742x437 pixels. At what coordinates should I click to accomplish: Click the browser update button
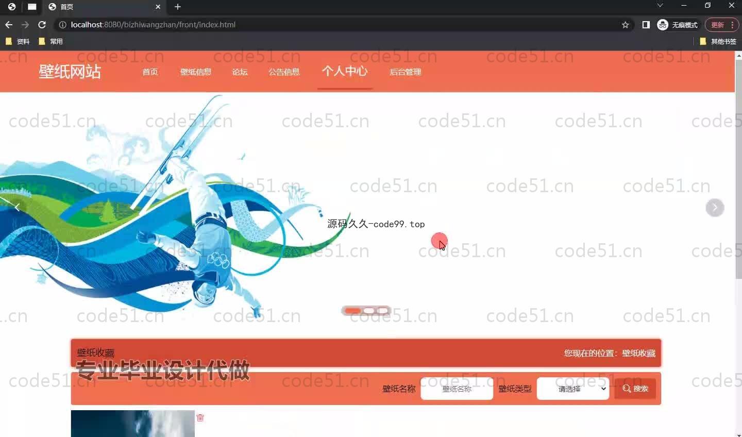[722, 25]
